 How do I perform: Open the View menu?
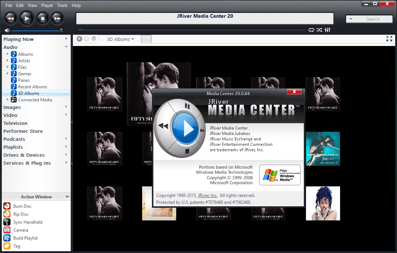(x=32, y=5)
